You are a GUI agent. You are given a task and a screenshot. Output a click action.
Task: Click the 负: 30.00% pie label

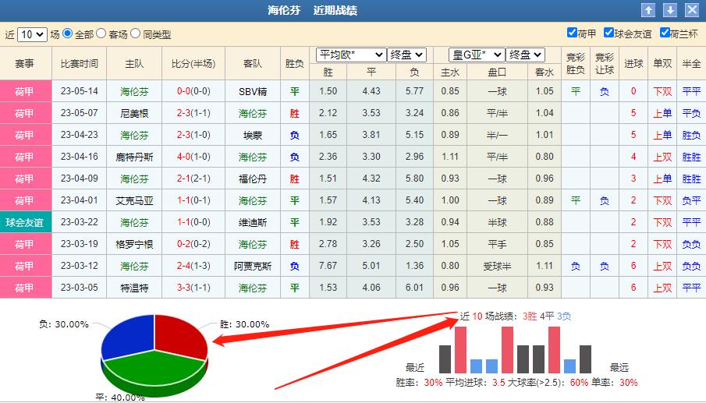pos(64,324)
